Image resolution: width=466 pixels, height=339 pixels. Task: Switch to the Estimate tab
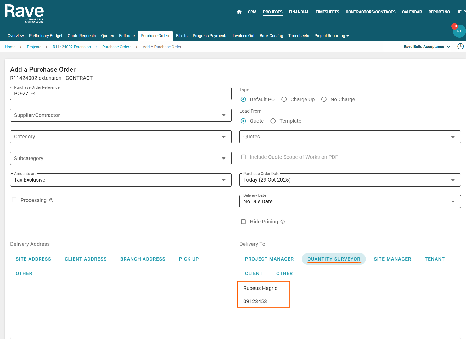(127, 36)
